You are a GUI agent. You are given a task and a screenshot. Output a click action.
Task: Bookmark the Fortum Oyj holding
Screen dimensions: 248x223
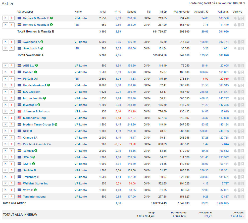pos(242,79)
